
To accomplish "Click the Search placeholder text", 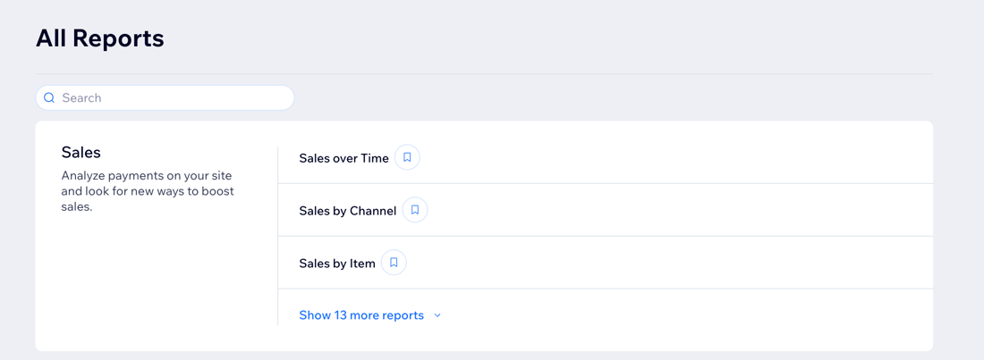I will click(81, 98).
